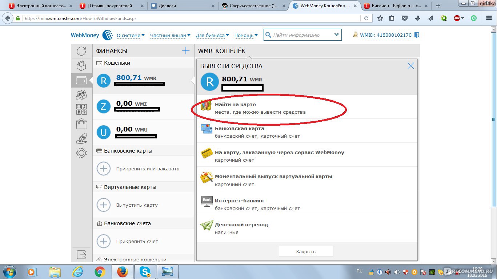Select the U wallet 0,00 WMU
The image size is (497, 279).
tap(144, 132)
